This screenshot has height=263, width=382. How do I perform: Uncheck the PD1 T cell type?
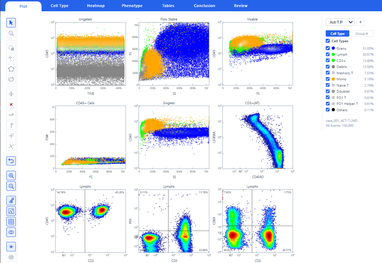pyautogui.click(x=328, y=98)
